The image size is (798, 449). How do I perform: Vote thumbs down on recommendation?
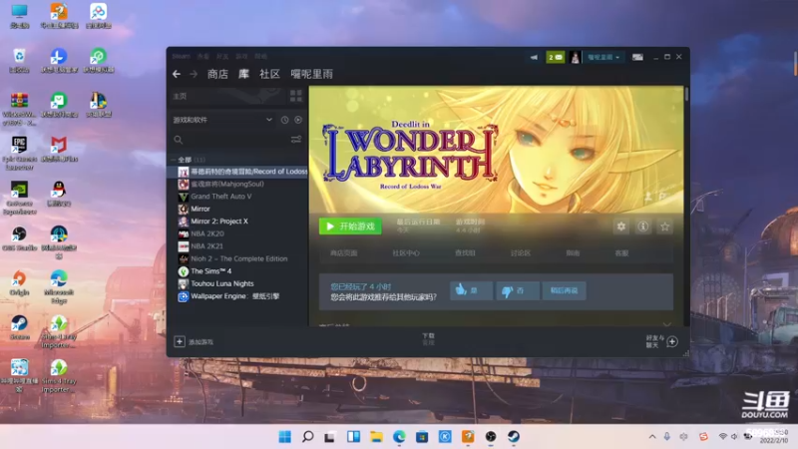(517, 290)
